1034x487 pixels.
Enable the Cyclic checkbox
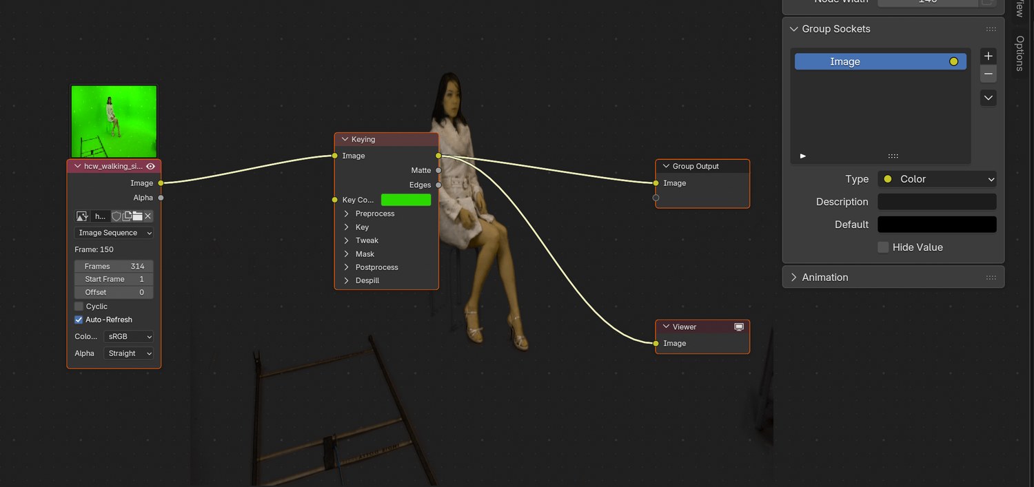(x=79, y=307)
